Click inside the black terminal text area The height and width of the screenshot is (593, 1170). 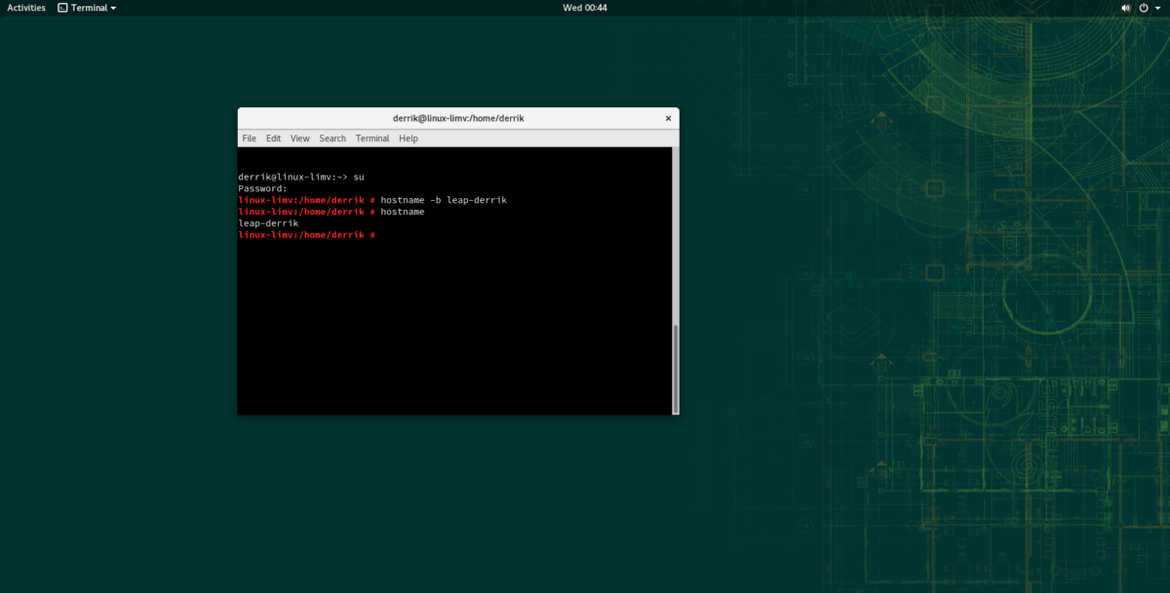(448, 322)
